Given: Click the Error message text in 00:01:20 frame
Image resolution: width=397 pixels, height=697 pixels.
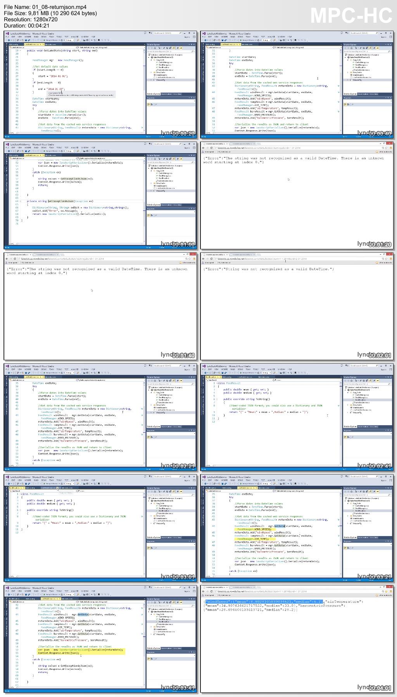Looking at the screenshot, I should click(293, 160).
